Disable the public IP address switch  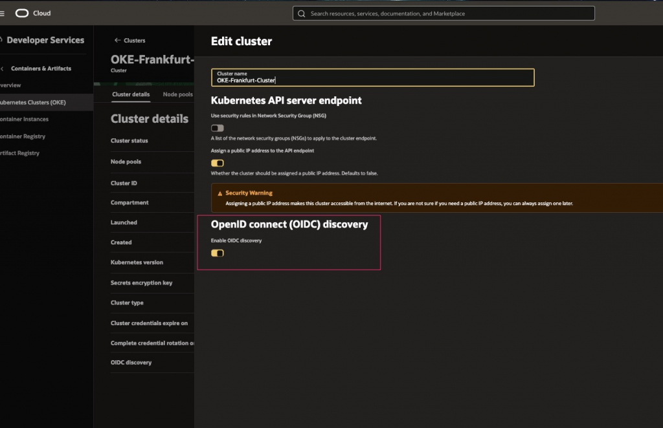[x=218, y=163]
